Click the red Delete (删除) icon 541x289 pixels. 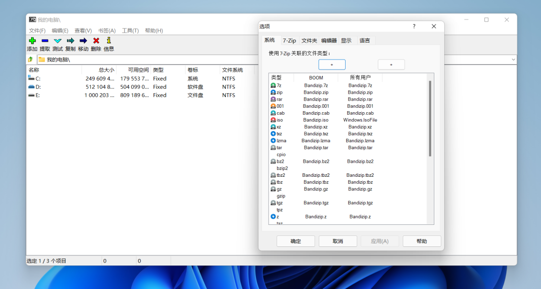click(x=96, y=41)
